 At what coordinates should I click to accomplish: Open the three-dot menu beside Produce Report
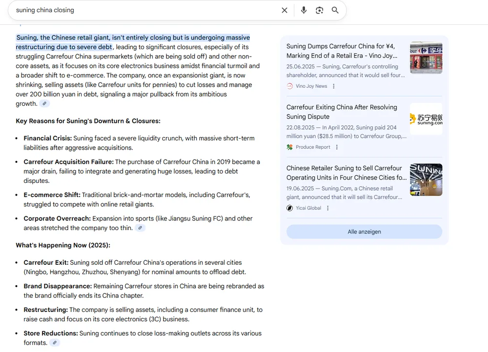pos(337,147)
